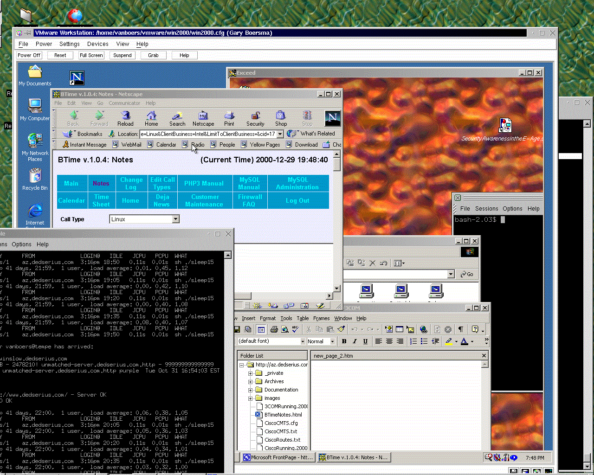Insert hyperlink icon in FrontPage
This screenshot has height=475, width=594.
[x=423, y=329]
